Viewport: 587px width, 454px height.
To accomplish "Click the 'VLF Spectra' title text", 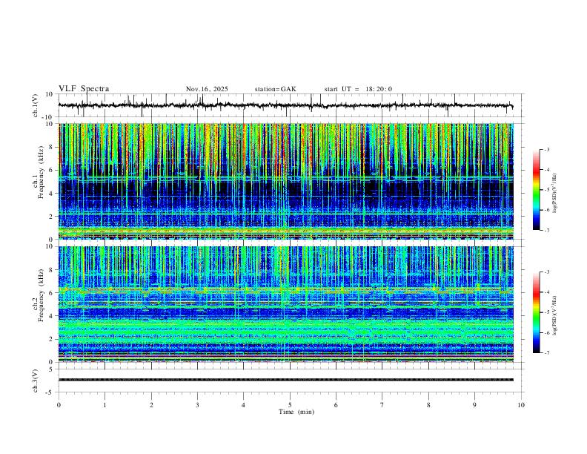I will [x=84, y=89].
